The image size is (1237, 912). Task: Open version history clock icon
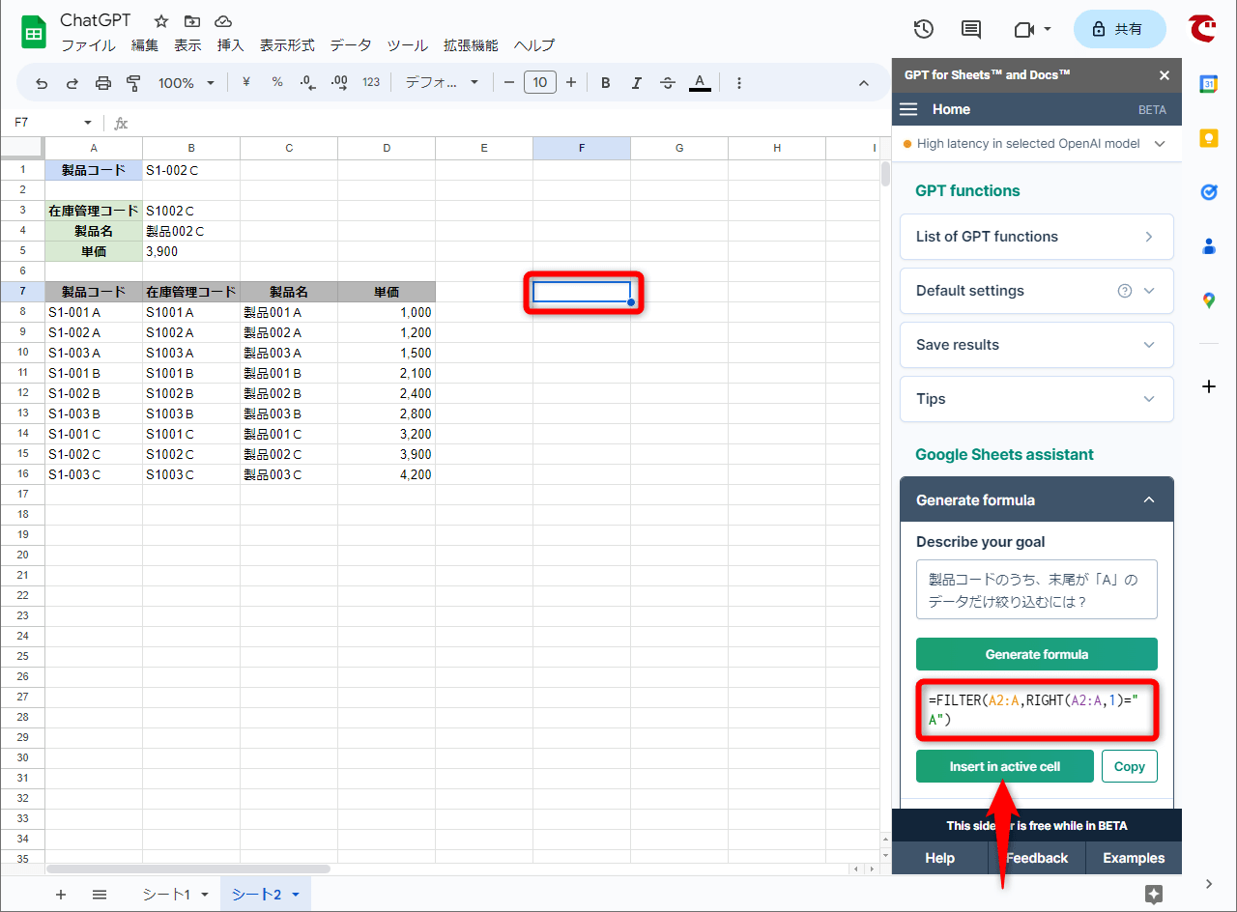[923, 29]
